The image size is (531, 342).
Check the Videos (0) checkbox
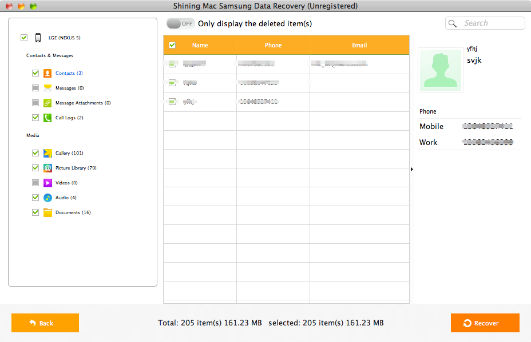(x=35, y=183)
